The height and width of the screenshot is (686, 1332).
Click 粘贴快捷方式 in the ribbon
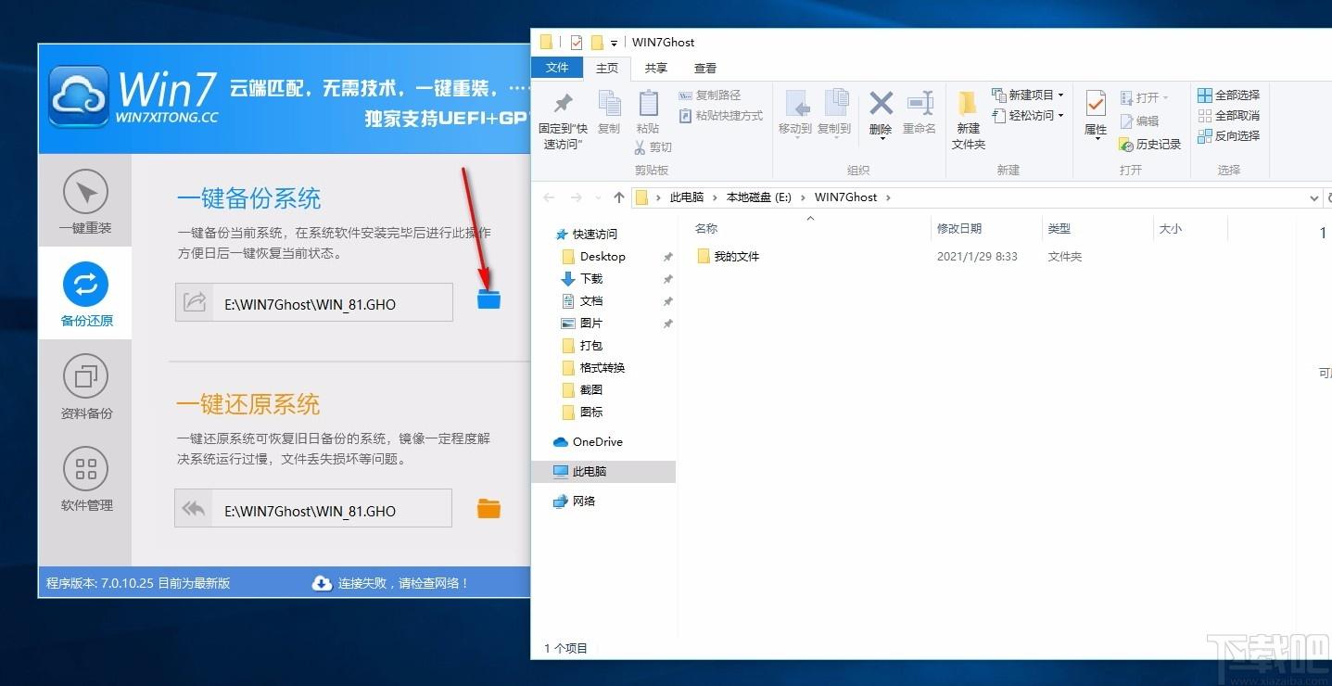(721, 116)
